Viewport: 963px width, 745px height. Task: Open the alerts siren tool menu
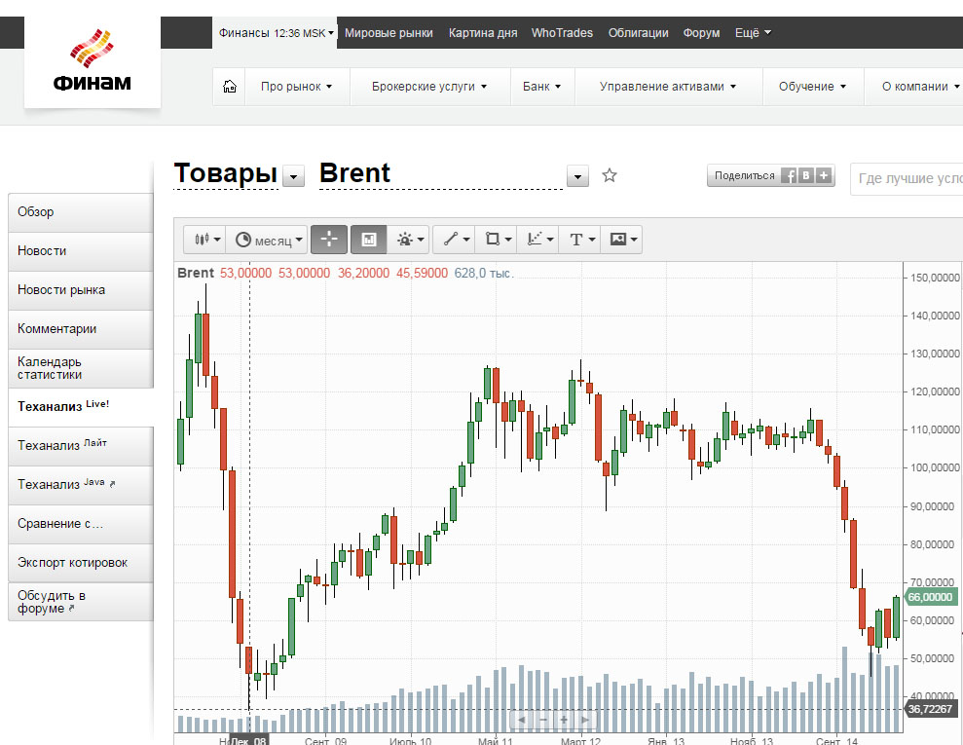(410, 240)
